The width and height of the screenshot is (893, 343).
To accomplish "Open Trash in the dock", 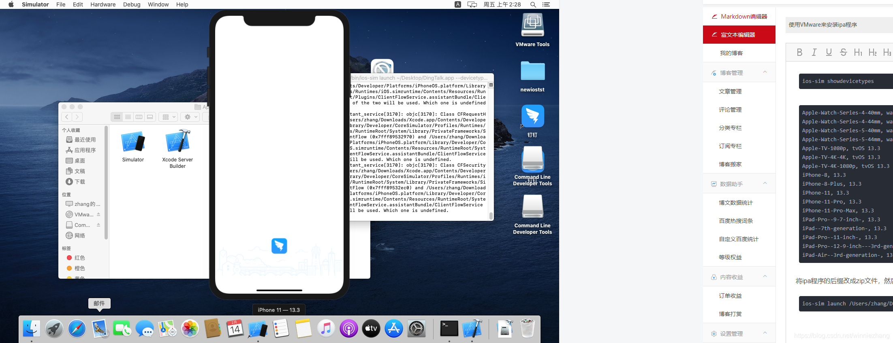I will (x=527, y=328).
